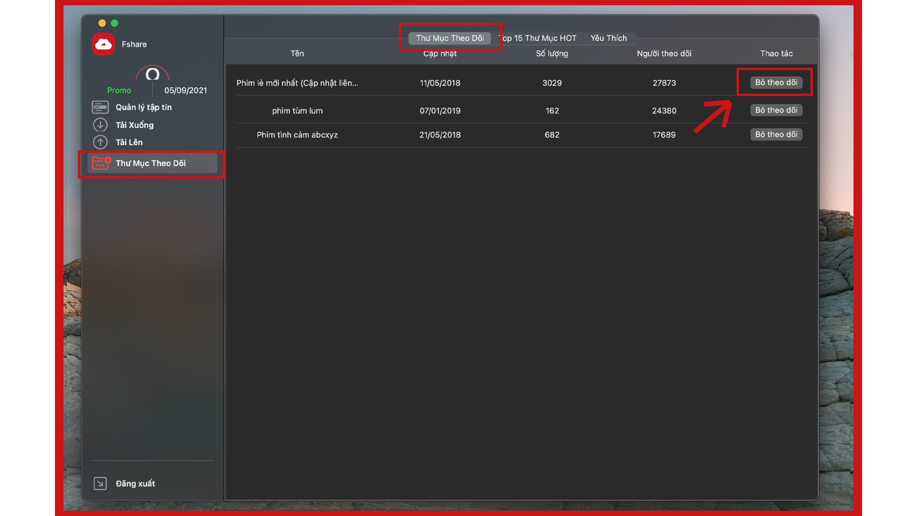Click the Thư Mục Theo Dõi folder icon

[x=101, y=163]
